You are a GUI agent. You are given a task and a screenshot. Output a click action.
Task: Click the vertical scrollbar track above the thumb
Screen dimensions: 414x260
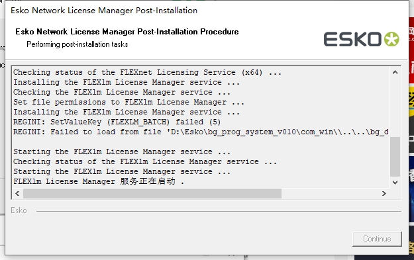click(x=395, y=107)
